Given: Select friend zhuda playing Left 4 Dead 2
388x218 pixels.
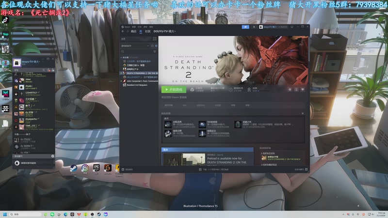Looking at the screenshot, I should coord(33,87).
